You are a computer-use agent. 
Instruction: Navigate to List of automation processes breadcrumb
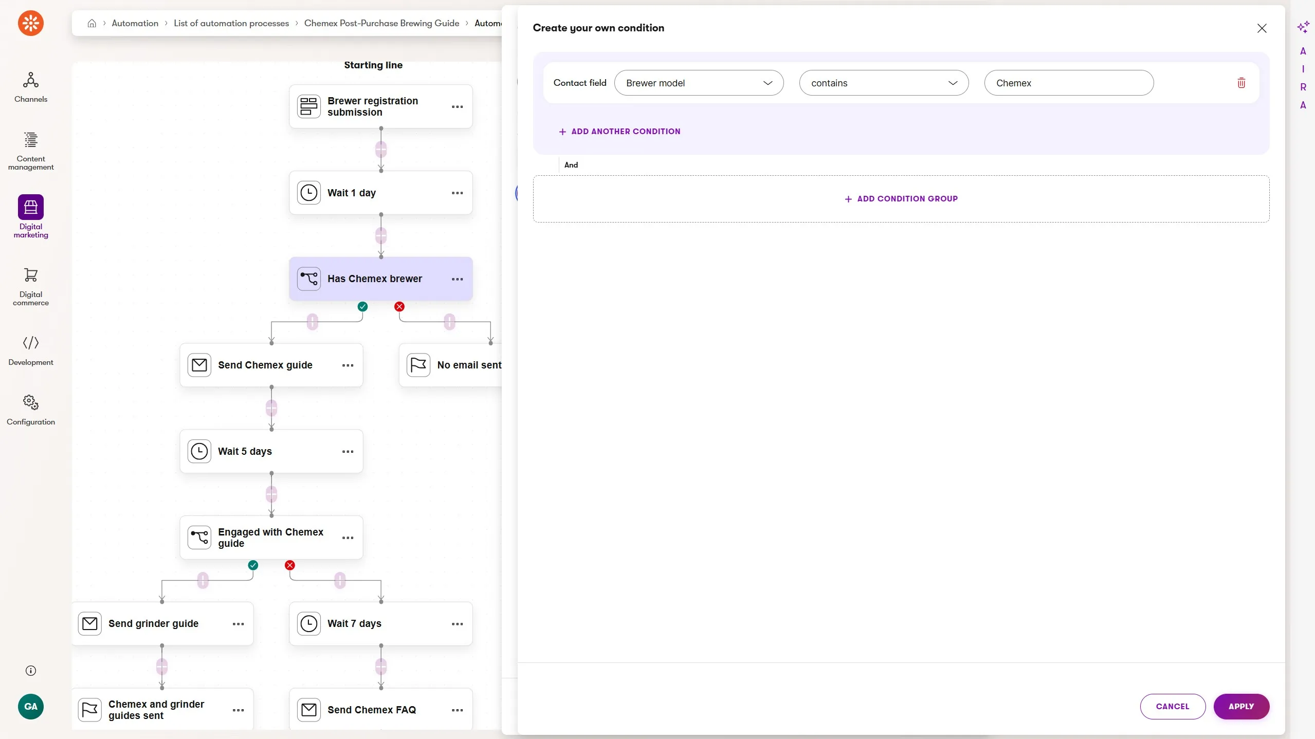point(231,23)
